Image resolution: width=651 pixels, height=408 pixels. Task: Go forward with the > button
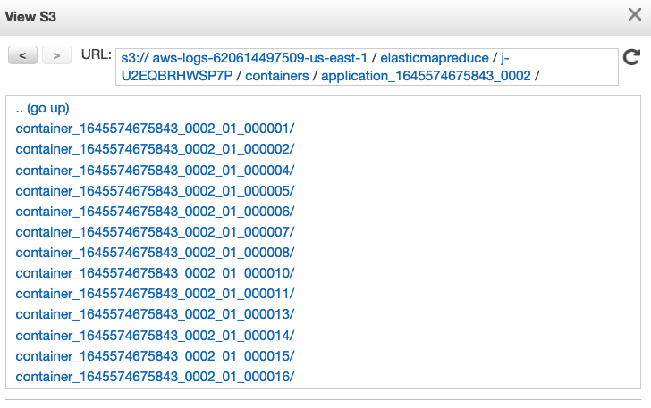click(57, 55)
